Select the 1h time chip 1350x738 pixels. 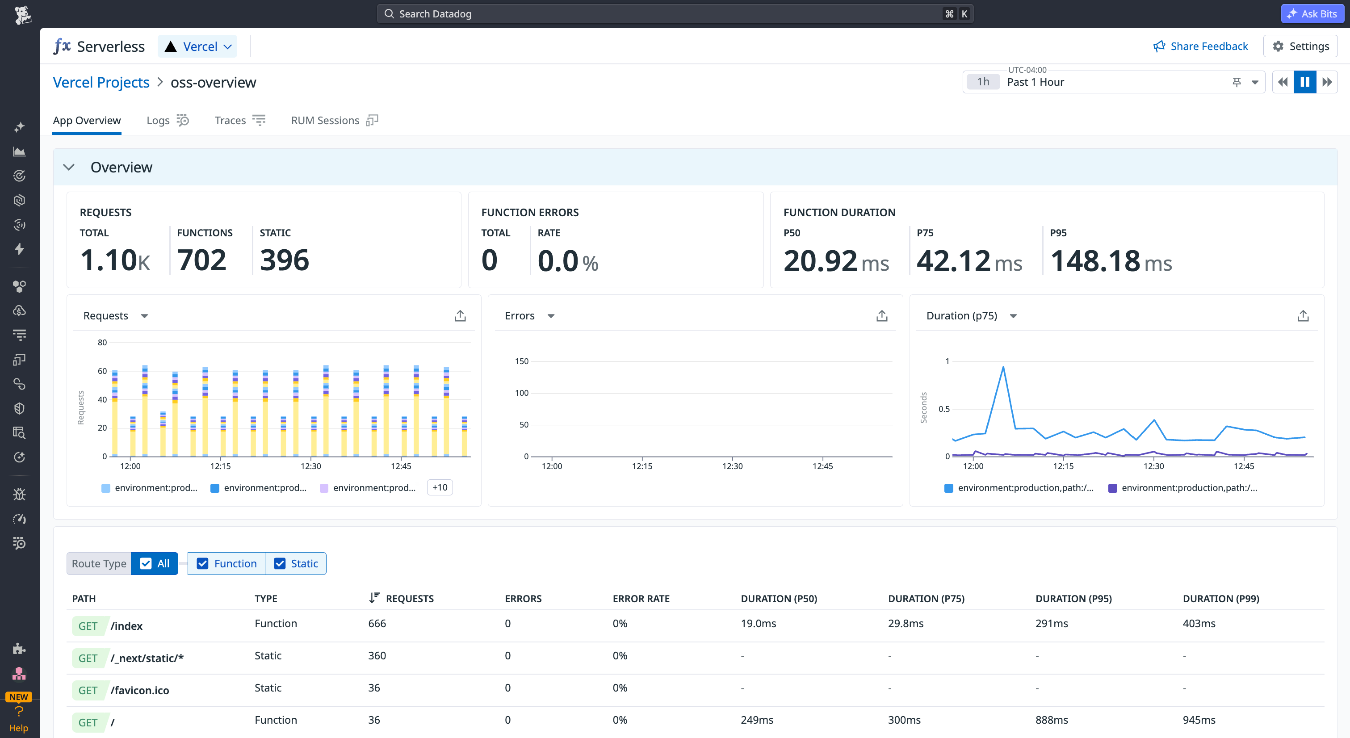983,82
